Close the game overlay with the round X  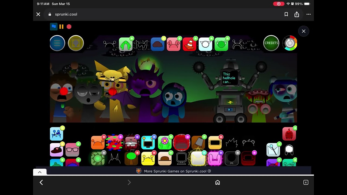point(304,31)
